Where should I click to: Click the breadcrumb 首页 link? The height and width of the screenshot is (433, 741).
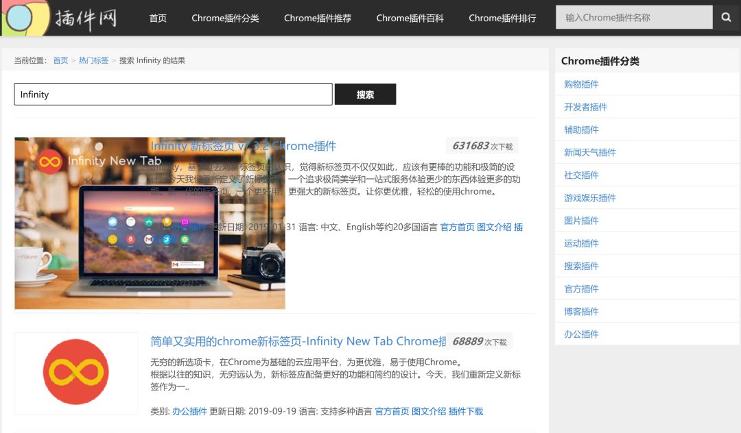(60, 60)
